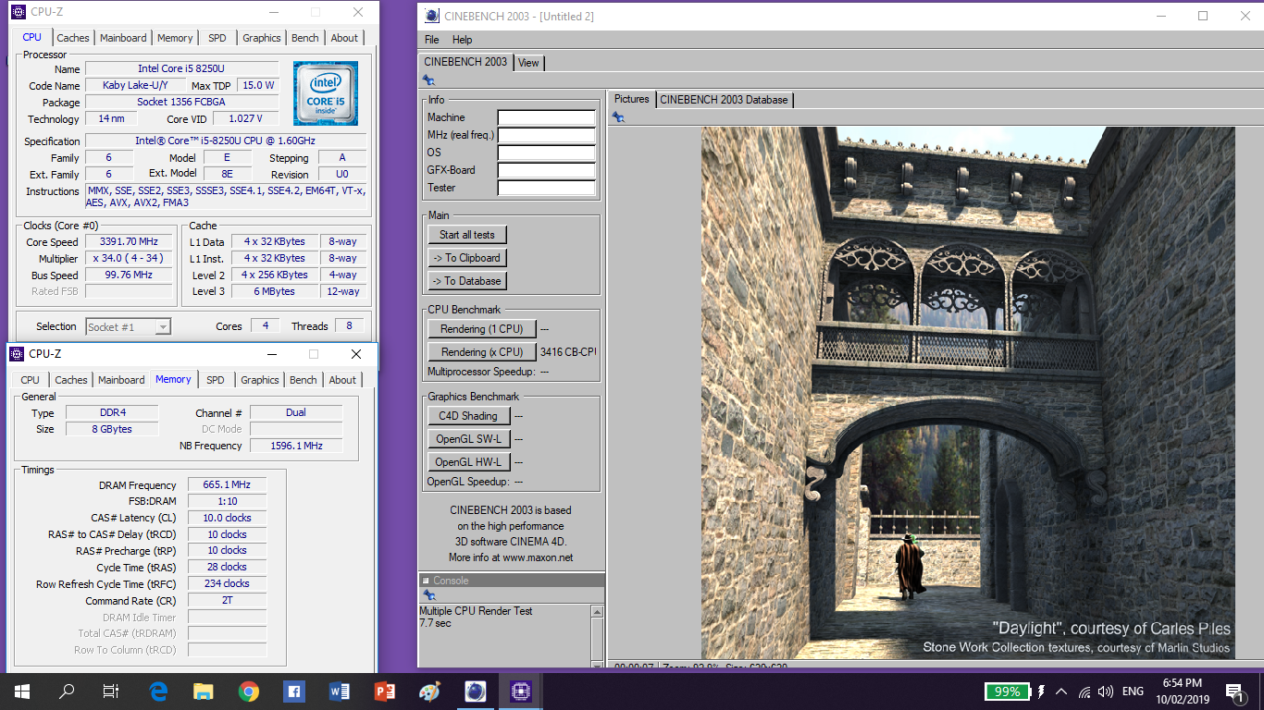The width and height of the screenshot is (1264, 710).
Task: Click the To Clipboard button
Action: pyautogui.click(x=467, y=258)
